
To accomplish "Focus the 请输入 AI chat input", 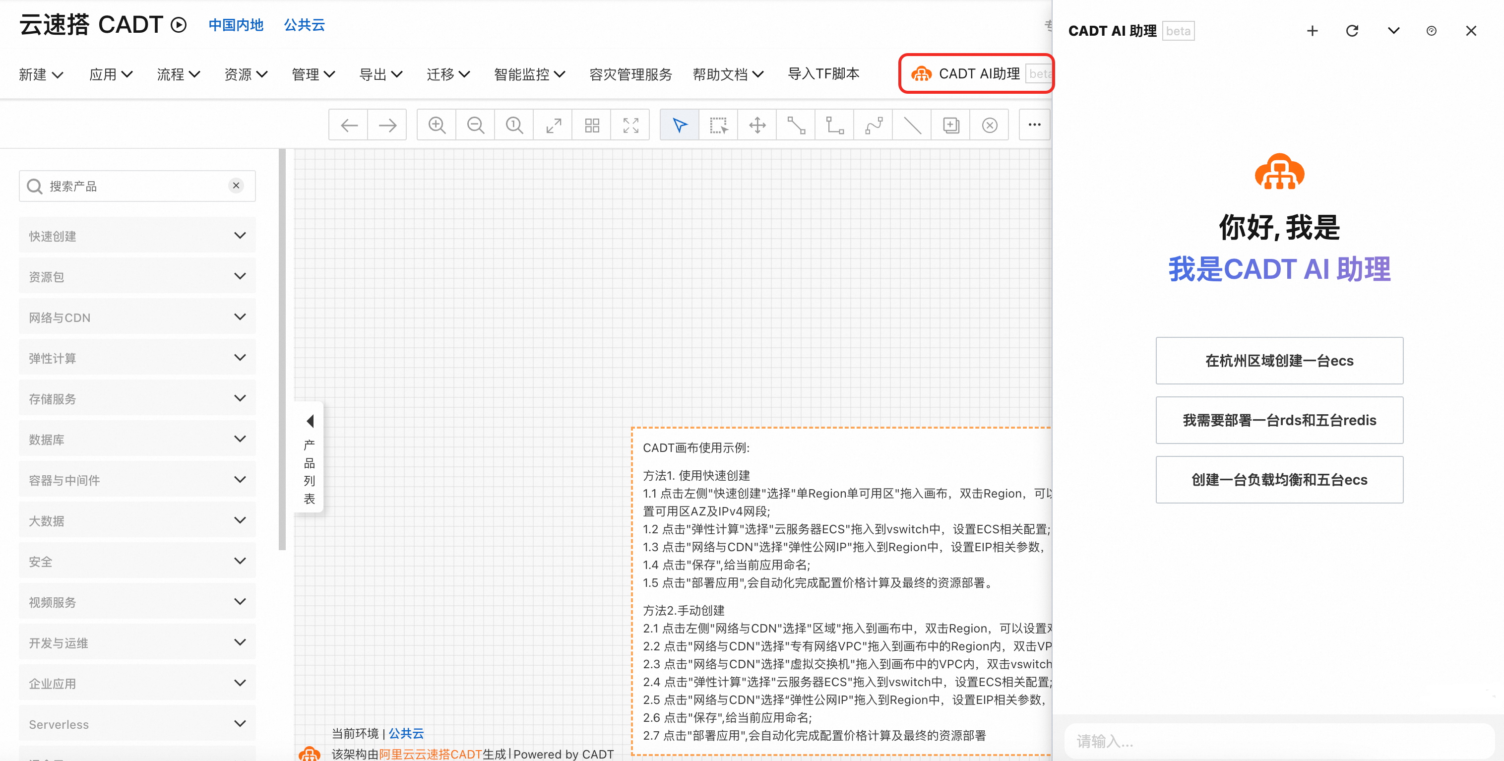I will (1279, 741).
